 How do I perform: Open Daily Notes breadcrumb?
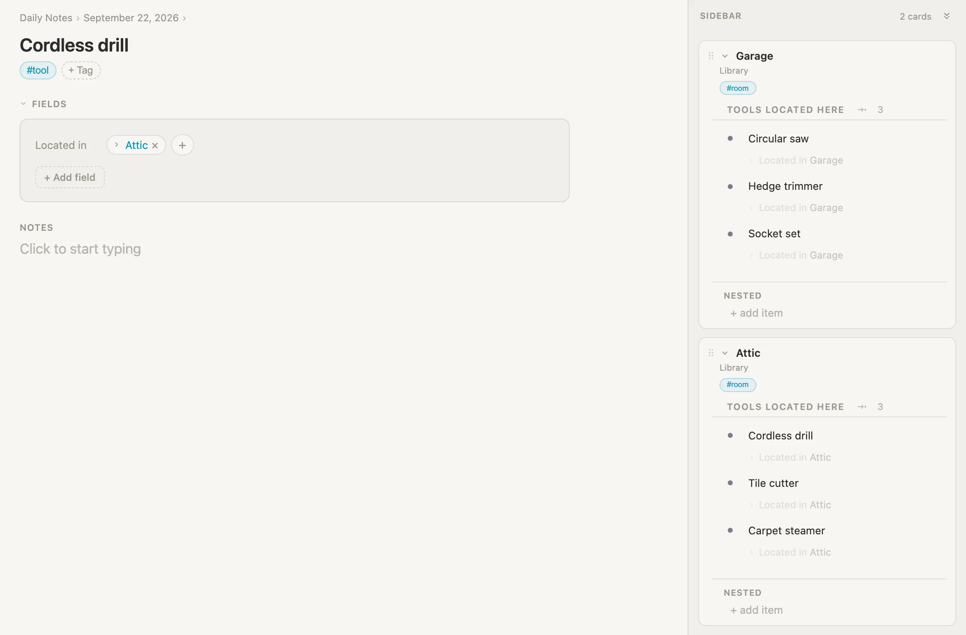(x=46, y=18)
